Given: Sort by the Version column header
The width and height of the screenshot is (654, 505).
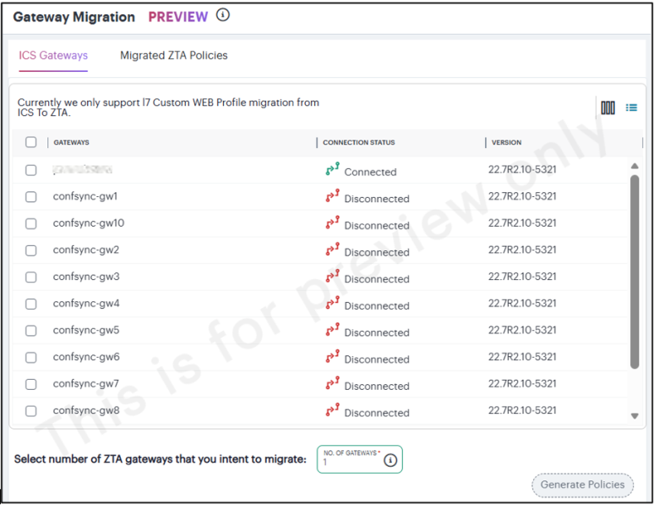Looking at the screenshot, I should (x=506, y=142).
